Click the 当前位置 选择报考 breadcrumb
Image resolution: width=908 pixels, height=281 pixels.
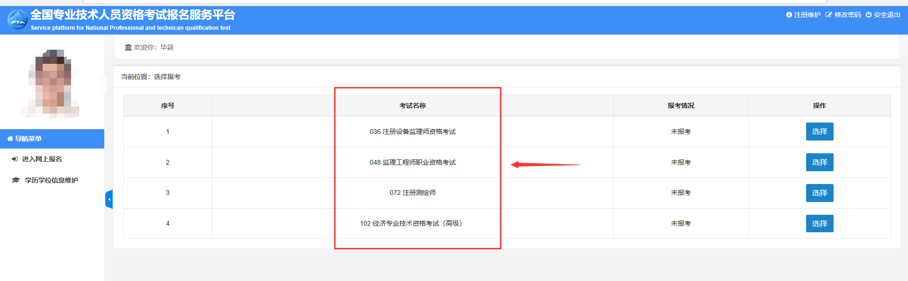[151, 77]
